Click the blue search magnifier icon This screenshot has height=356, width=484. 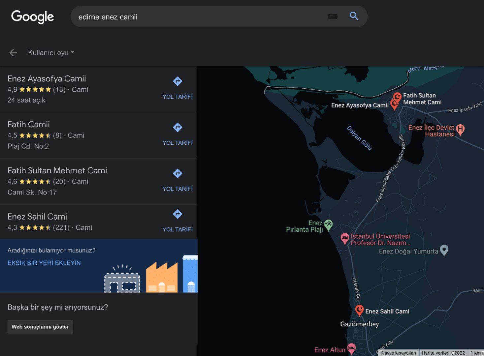tap(354, 16)
